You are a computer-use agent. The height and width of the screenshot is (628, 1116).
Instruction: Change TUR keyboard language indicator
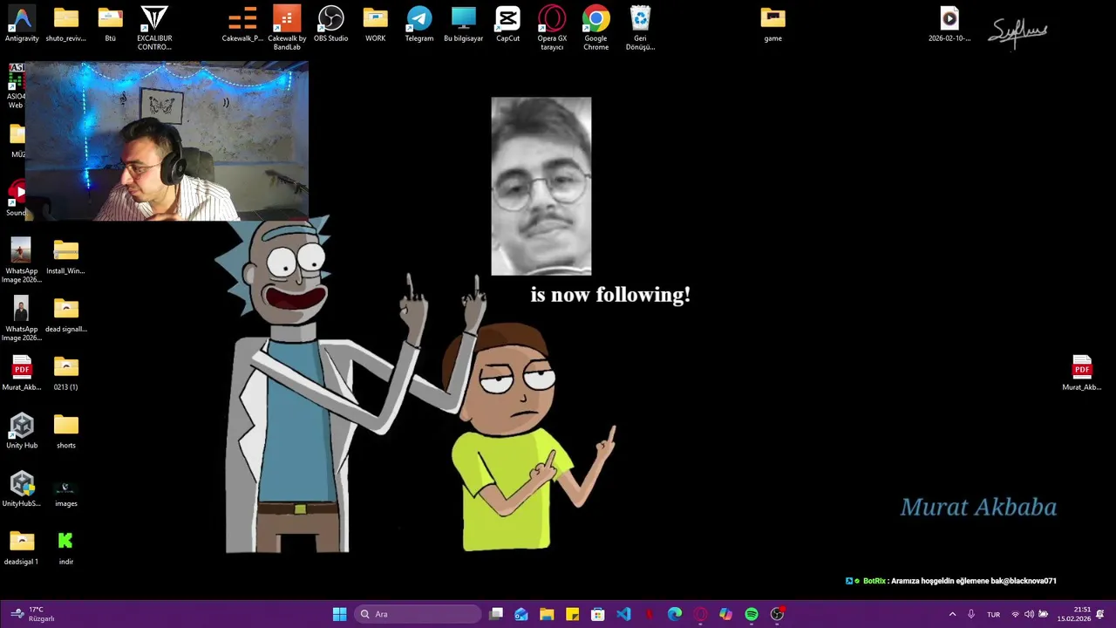point(993,614)
